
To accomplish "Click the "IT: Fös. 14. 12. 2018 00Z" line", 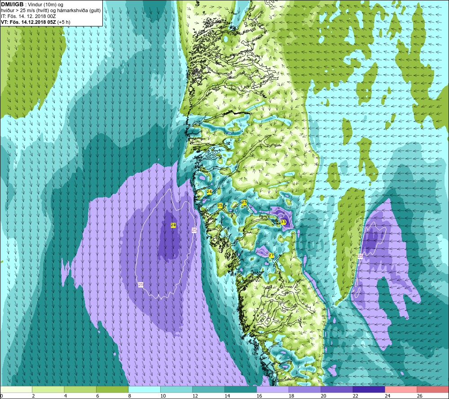I will click(28, 16).
